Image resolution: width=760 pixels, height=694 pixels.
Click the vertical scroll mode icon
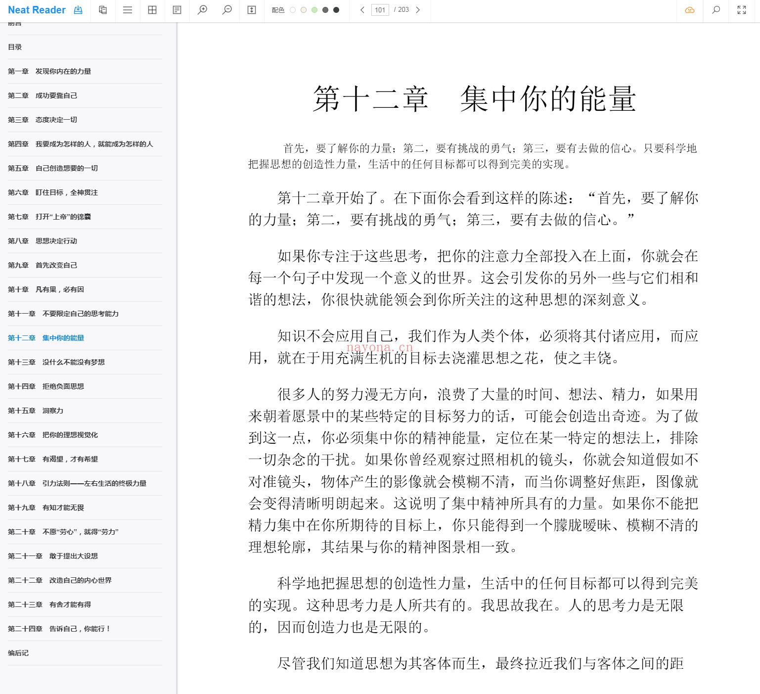[x=252, y=10]
